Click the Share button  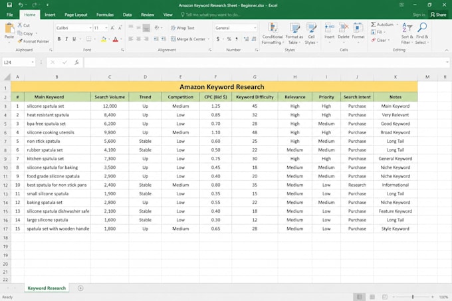pos(438,15)
